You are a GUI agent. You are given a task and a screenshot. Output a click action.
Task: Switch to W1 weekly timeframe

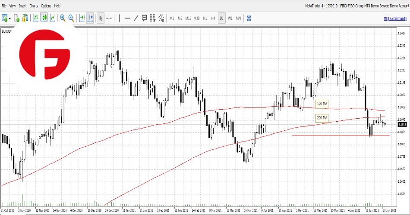point(230,18)
